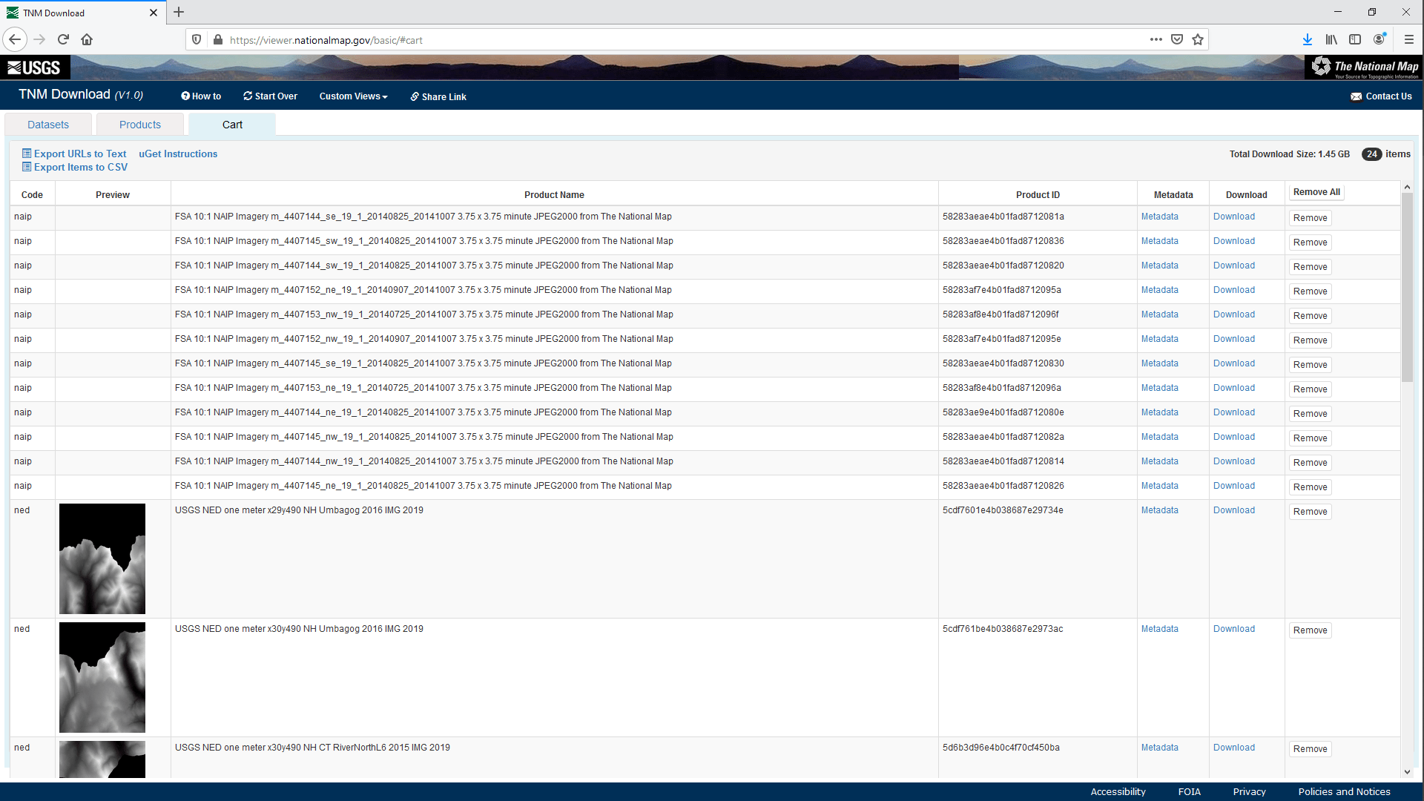This screenshot has height=801, width=1424.
Task: Click the browser Forward arrow button
Action: click(39, 40)
